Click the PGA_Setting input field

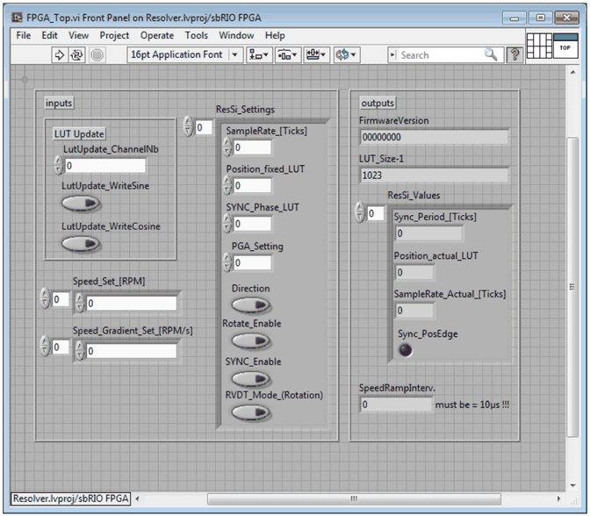(252, 262)
